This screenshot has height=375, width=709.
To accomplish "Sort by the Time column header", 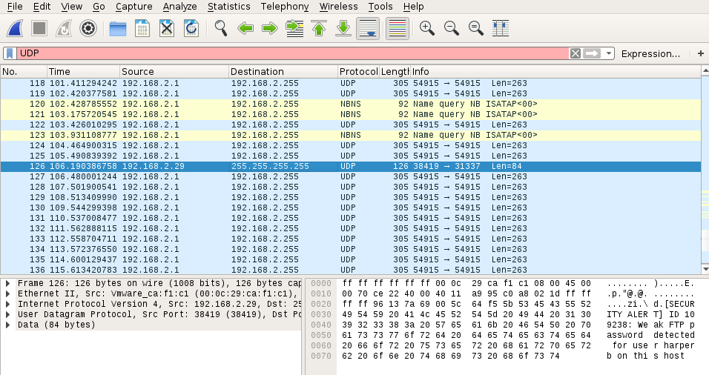I will (x=83, y=71).
